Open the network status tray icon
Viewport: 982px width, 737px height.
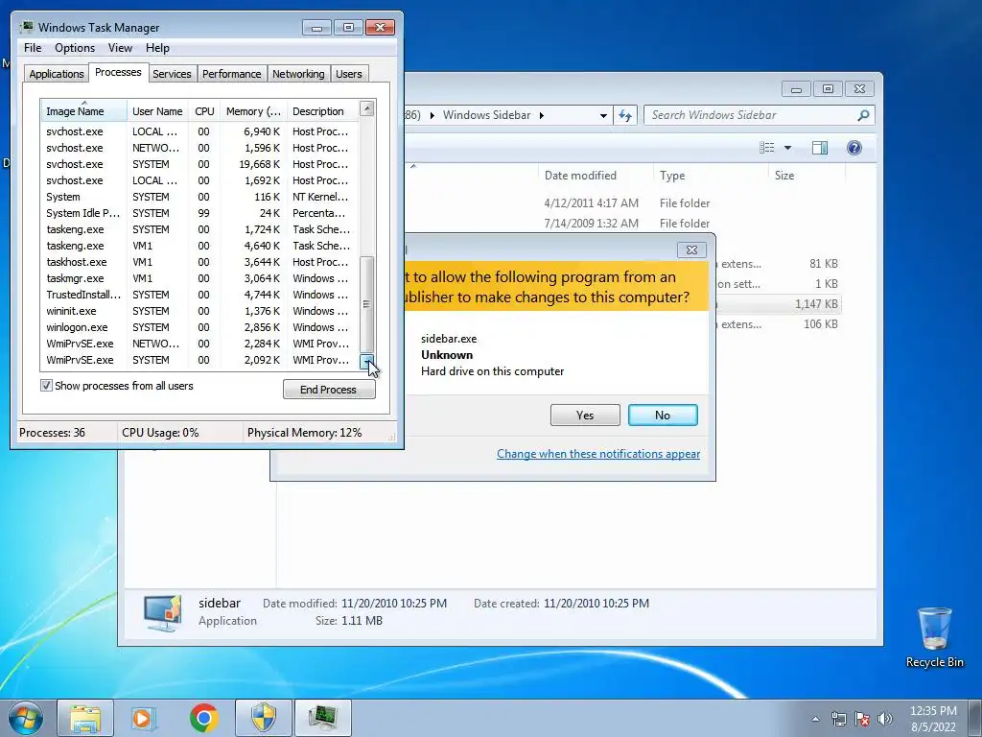838,719
